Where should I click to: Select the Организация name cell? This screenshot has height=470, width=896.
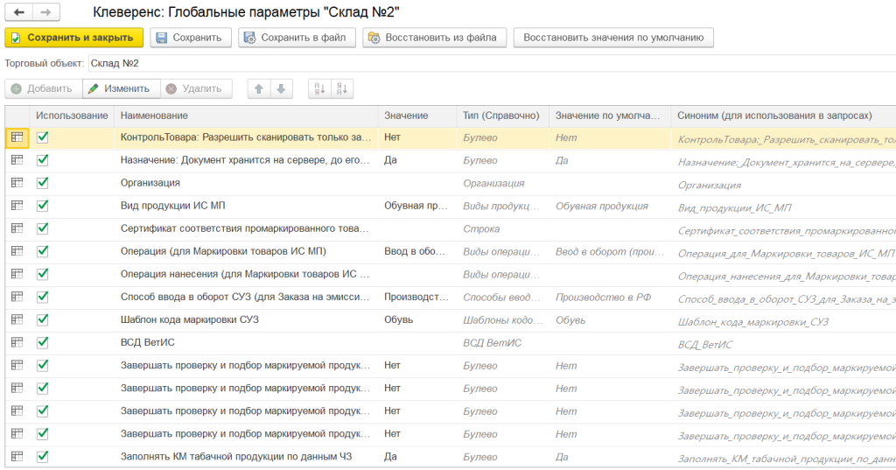pos(246,183)
